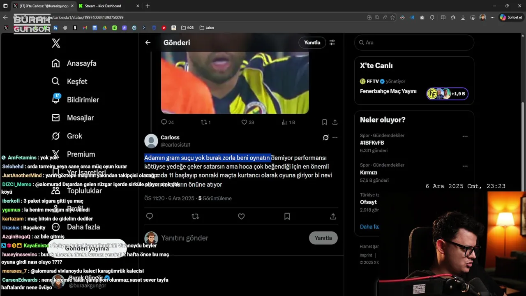Open options for Kırmızı trend
Screen dimensions: 526x296
click(x=465, y=166)
